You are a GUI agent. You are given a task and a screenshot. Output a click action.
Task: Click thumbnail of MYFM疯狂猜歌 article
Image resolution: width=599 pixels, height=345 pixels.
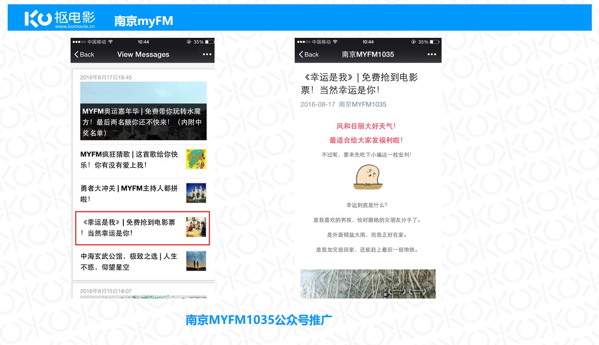[196, 159]
